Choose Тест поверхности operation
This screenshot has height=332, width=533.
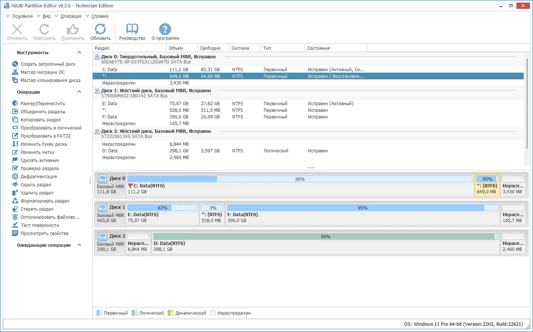pyautogui.click(x=40, y=225)
